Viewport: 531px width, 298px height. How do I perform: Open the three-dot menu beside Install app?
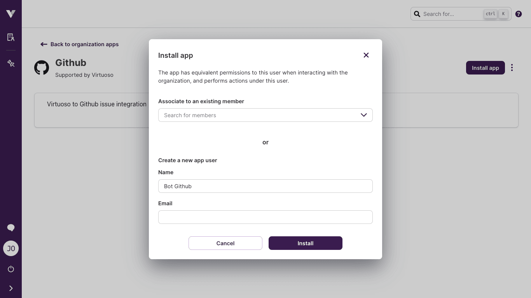[512, 68]
